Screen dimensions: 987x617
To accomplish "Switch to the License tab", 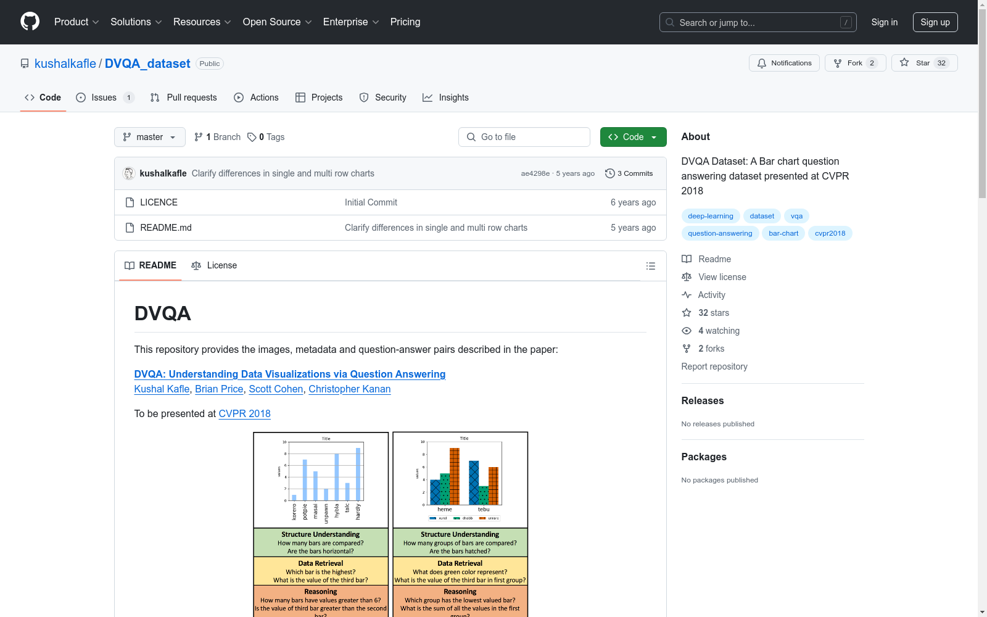I will coord(214,265).
